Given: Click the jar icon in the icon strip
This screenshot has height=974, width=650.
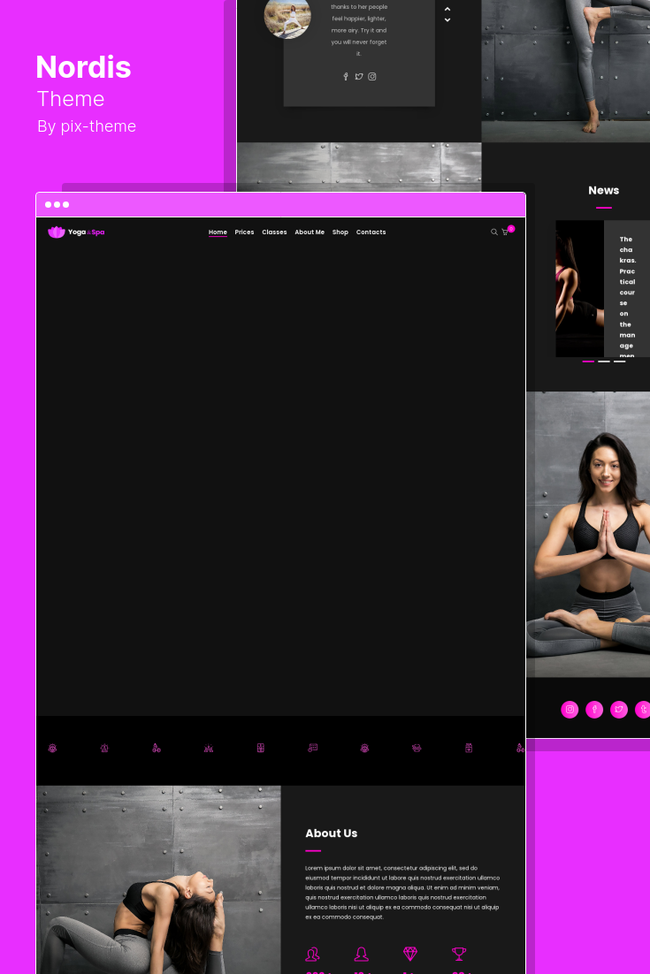Looking at the screenshot, I should [469, 748].
